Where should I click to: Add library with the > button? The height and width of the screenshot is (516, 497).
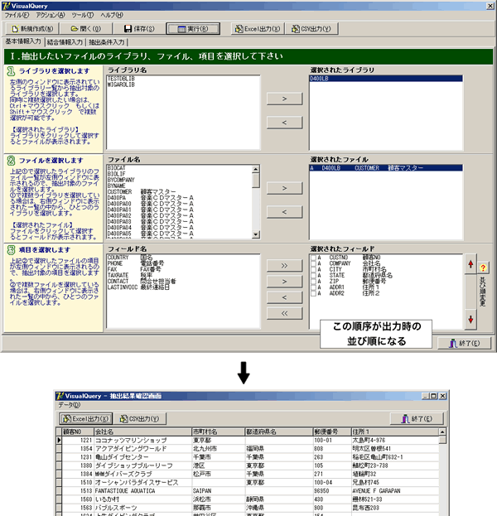tap(284, 99)
